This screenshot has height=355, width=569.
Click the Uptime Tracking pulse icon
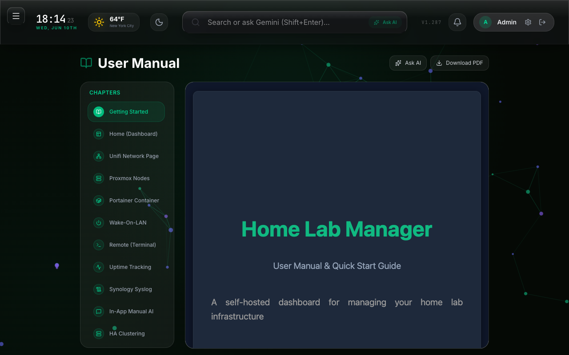(99, 267)
